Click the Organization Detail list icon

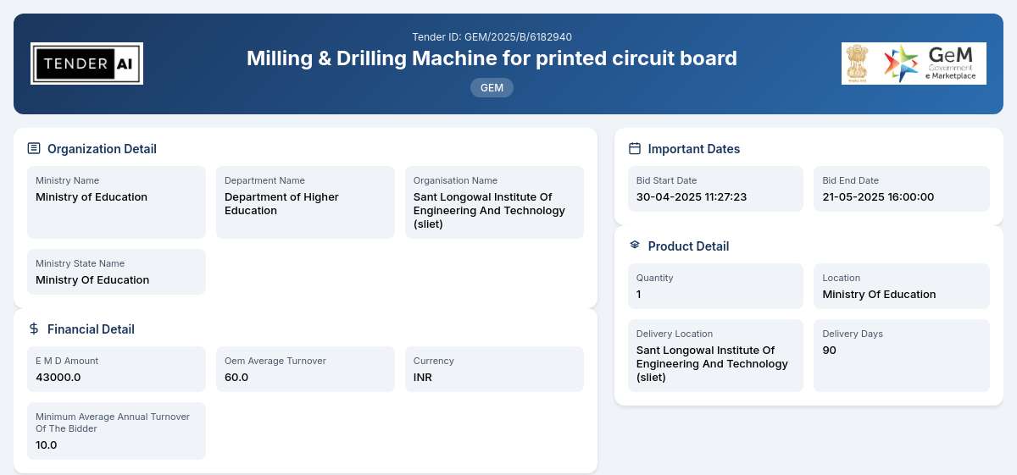tap(34, 148)
